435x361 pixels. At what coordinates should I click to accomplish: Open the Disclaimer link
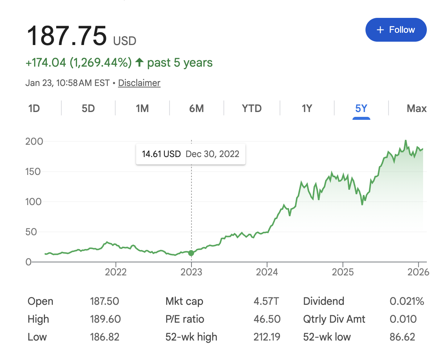(139, 83)
